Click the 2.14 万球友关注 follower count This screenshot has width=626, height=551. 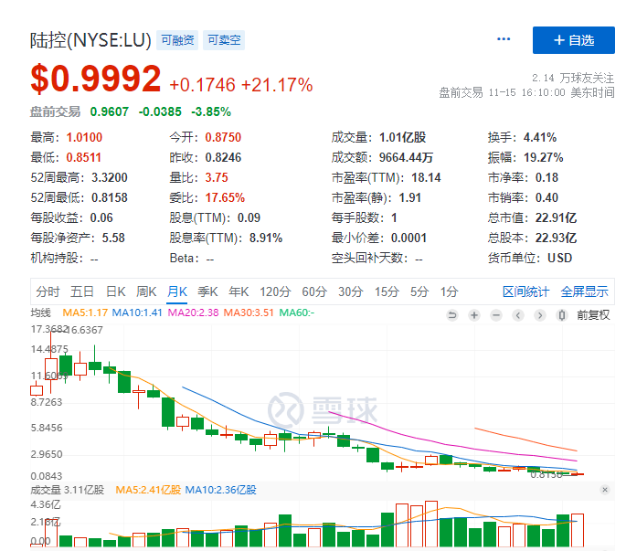(x=573, y=78)
